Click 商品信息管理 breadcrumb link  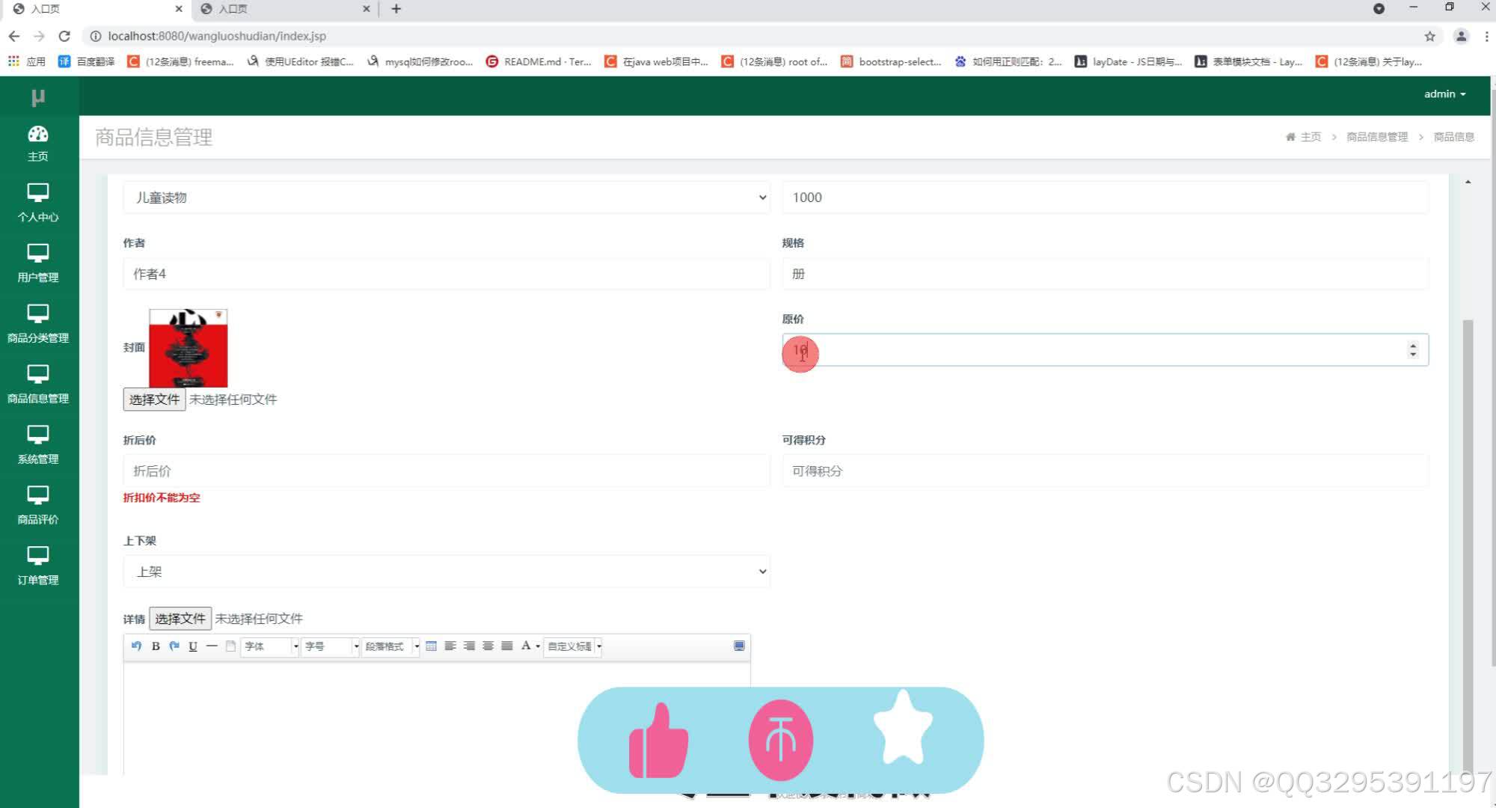coord(1376,136)
